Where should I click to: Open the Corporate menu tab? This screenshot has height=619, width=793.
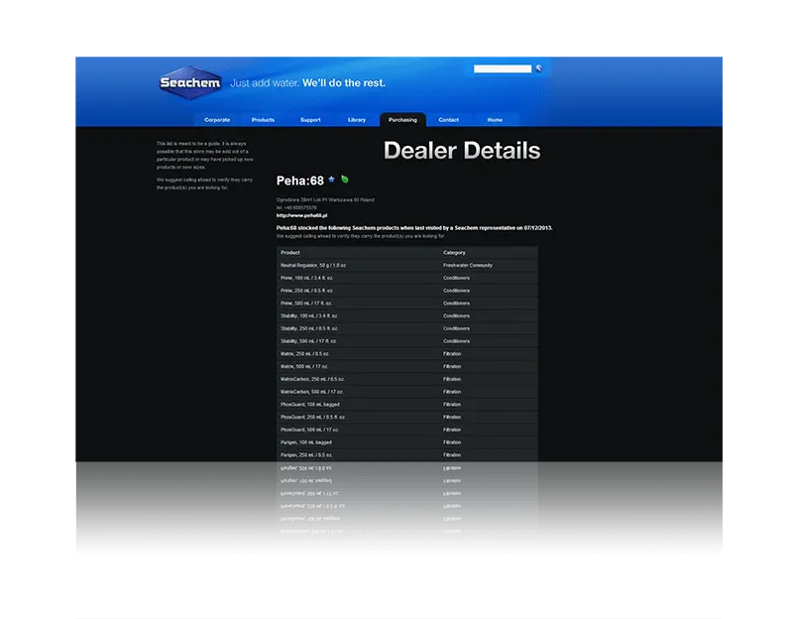tap(217, 120)
